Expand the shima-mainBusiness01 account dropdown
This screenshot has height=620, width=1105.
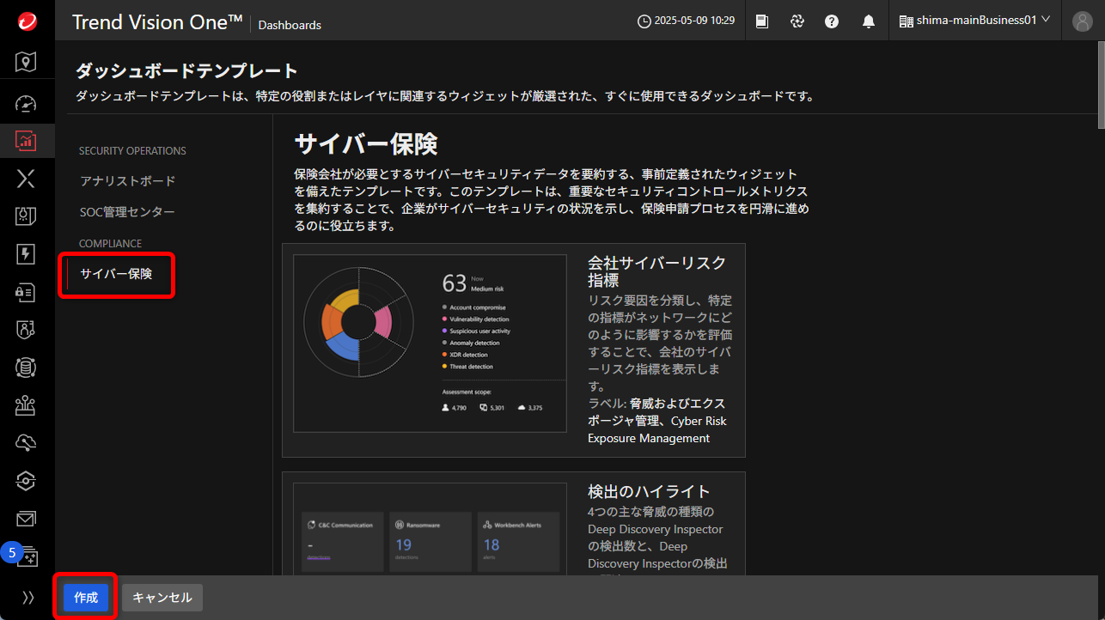pyautogui.click(x=974, y=21)
